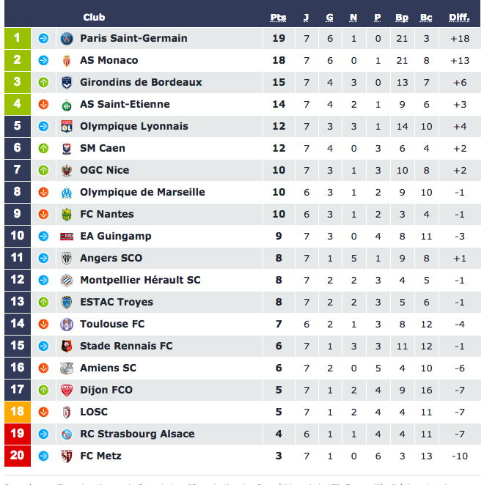Open the Olympique Lyonnais team link
484x485 pixels.
coord(133,126)
